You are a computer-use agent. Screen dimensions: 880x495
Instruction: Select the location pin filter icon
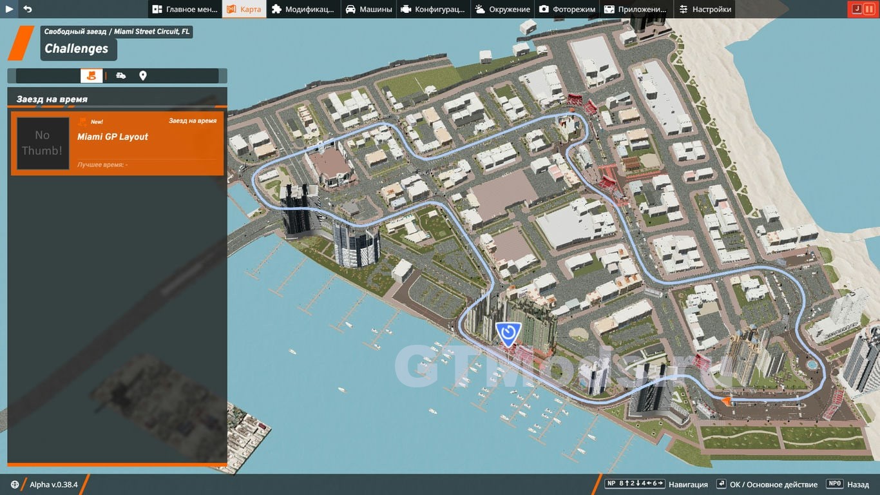point(143,75)
